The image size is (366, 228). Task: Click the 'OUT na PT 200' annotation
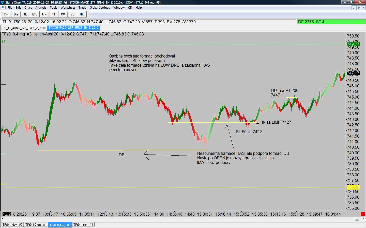tap(285, 91)
